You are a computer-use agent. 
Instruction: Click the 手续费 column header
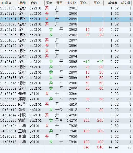tap(111, 3)
